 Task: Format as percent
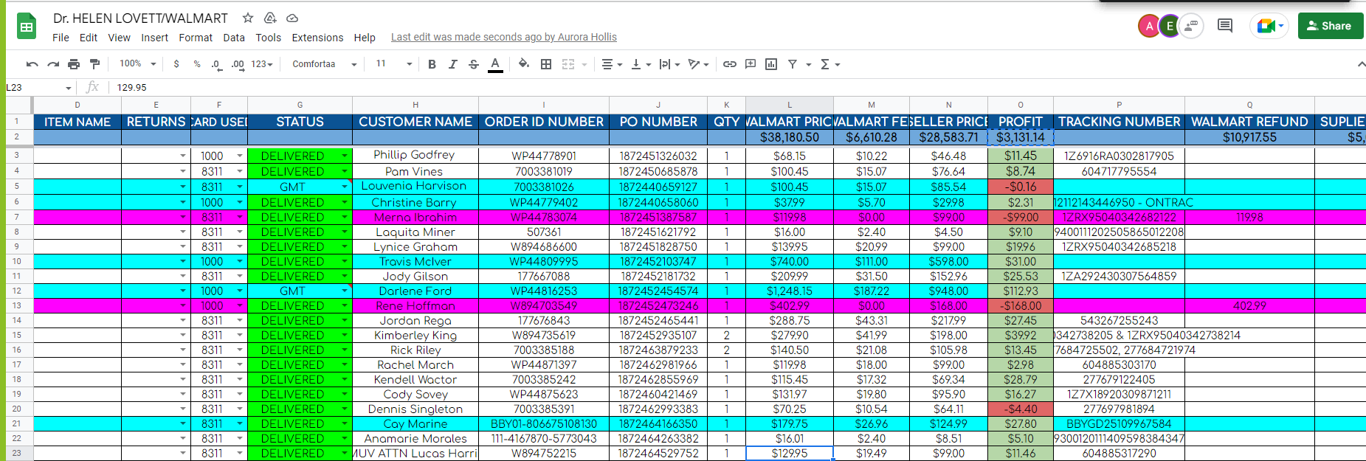pyautogui.click(x=197, y=64)
